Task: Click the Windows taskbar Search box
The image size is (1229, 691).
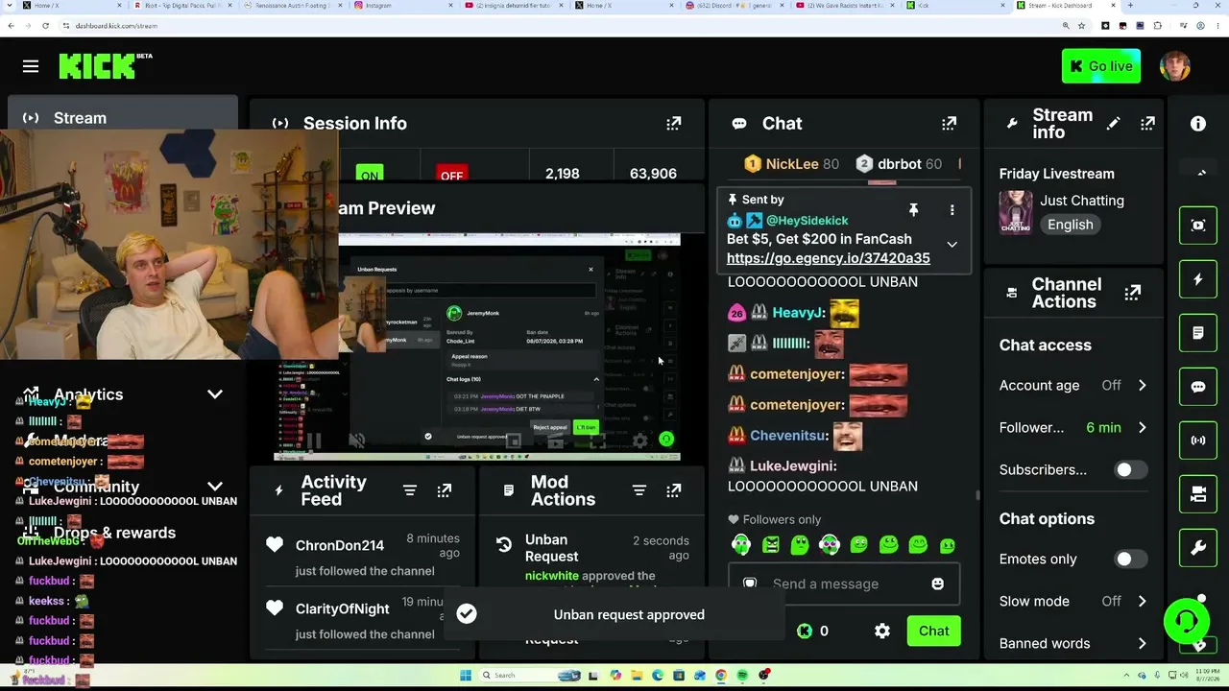Action: (530, 676)
